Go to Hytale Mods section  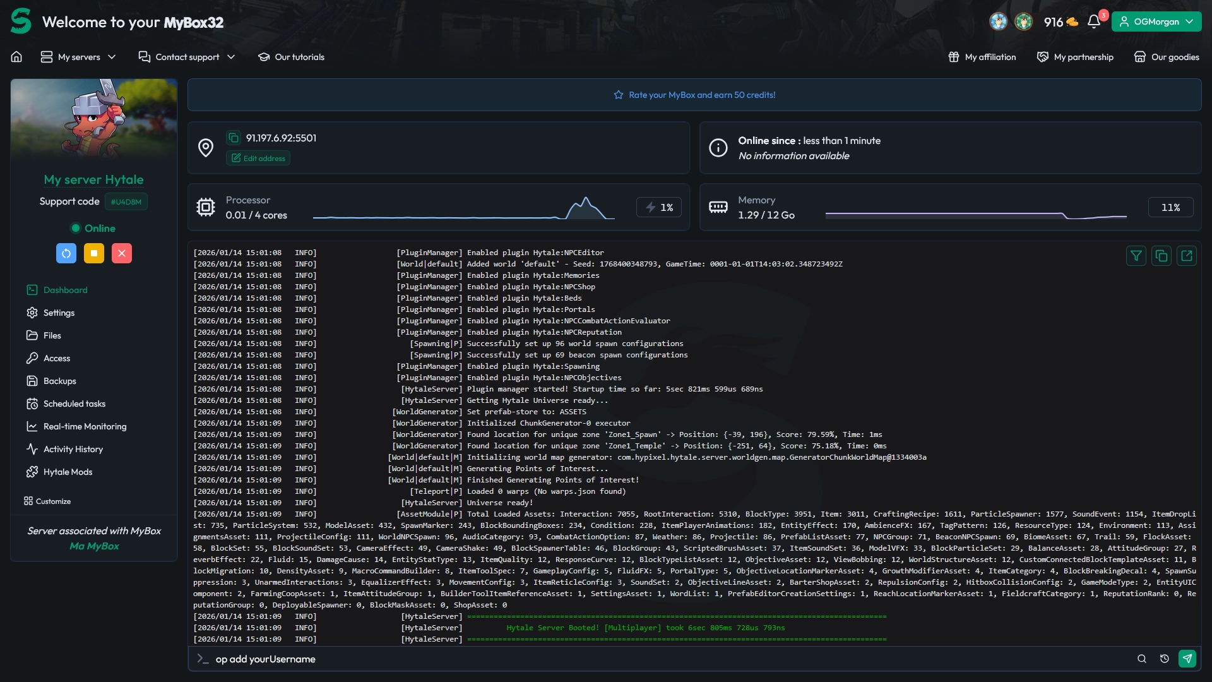click(68, 472)
